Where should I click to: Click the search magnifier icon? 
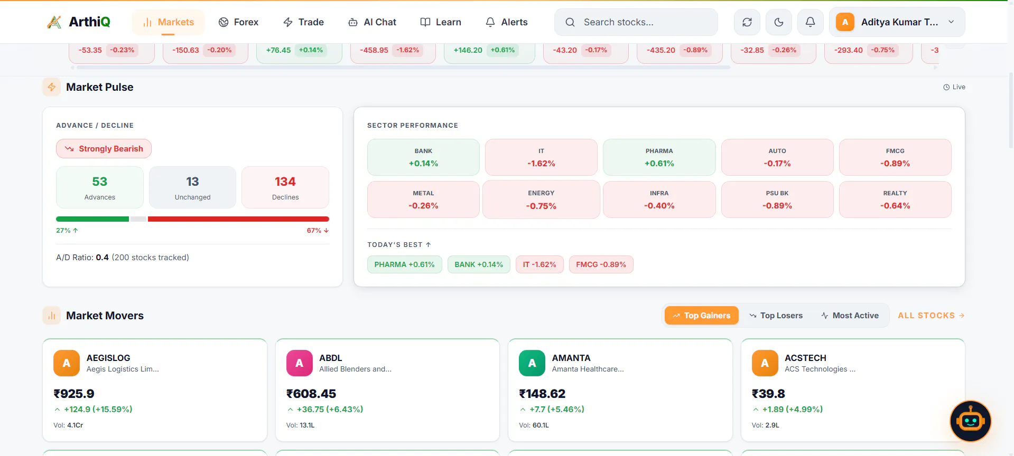click(x=570, y=22)
